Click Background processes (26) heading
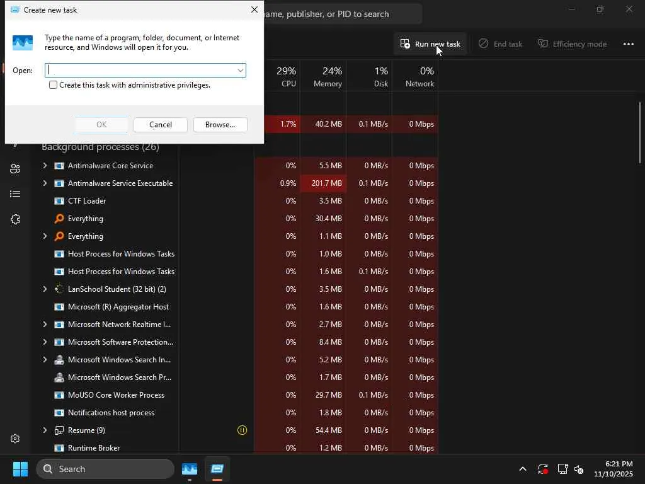This screenshot has width=645, height=484. pos(100,147)
